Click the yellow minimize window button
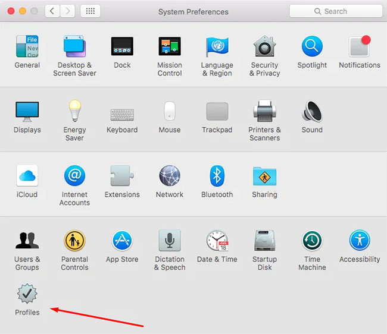387x334 pixels. coord(23,11)
